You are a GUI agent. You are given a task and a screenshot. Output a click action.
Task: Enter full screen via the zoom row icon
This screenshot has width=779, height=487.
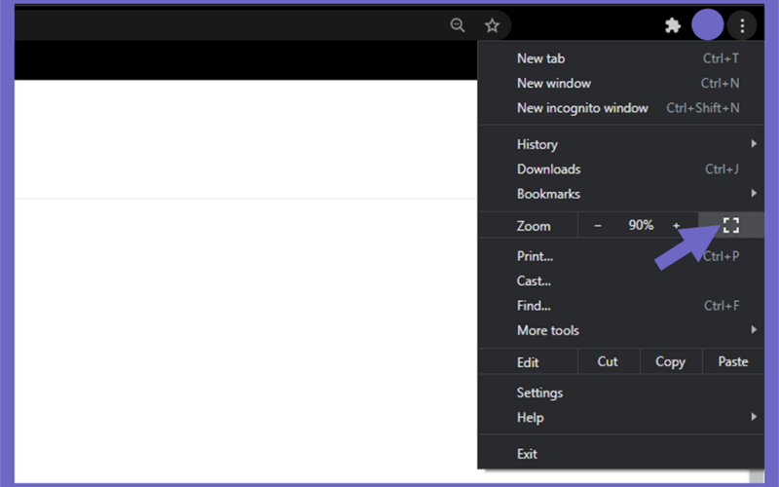click(731, 225)
